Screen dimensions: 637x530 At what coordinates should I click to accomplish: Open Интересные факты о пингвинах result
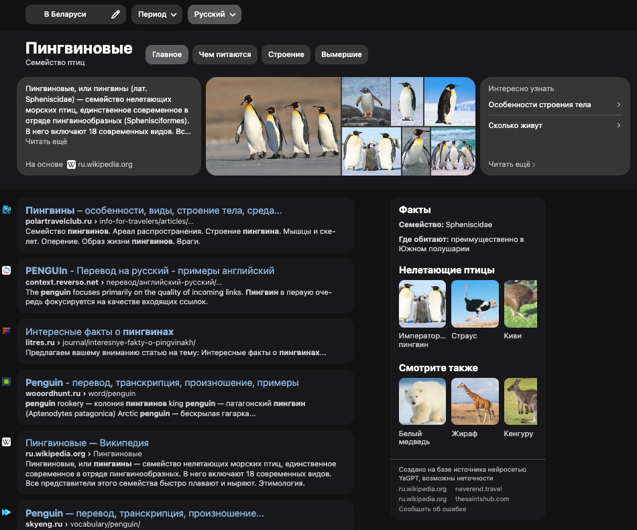click(x=99, y=332)
